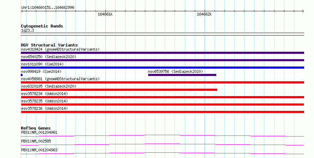Image resolution: width=314 pixels, height=158 pixels.
Task: Open the nsv998419 (Coe2014) label
Action: tap(41, 71)
